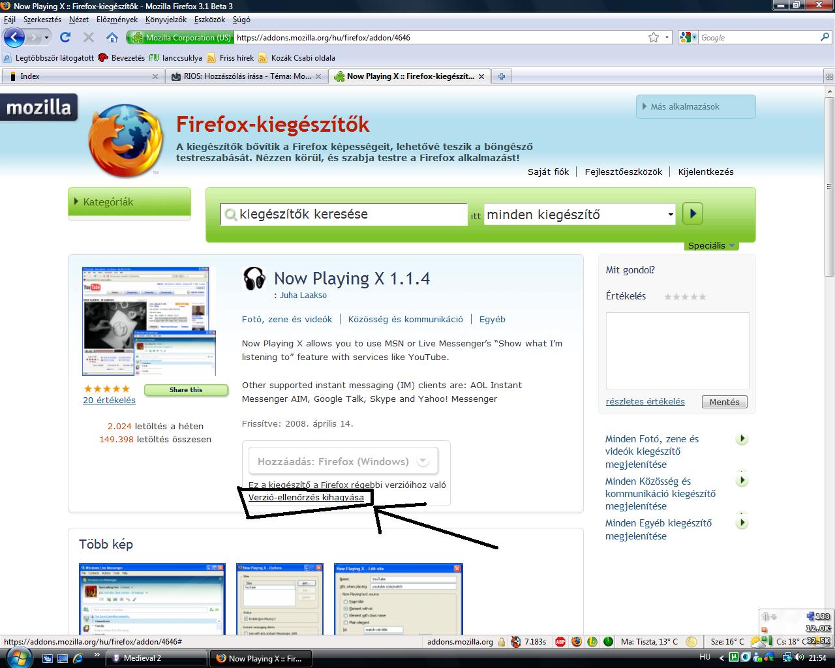
Task: Open the Windows Live Messenger screenshot thumbnail
Action: (152, 599)
